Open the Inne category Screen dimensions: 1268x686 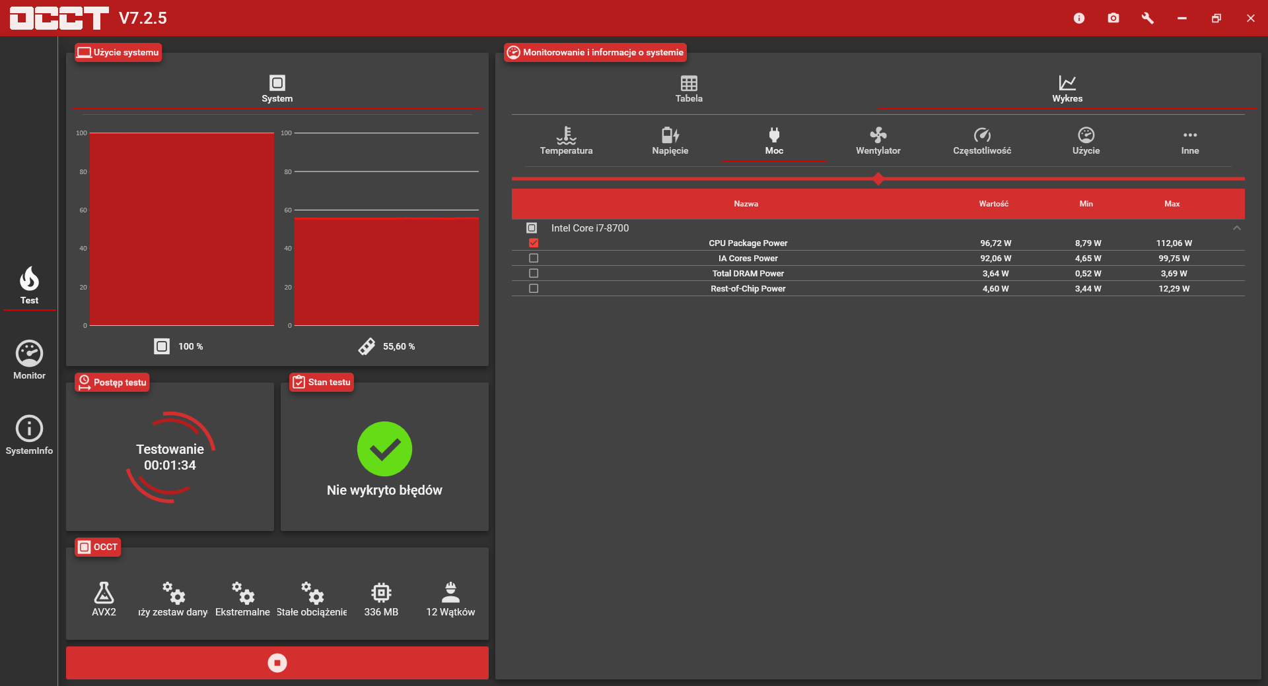click(1190, 140)
